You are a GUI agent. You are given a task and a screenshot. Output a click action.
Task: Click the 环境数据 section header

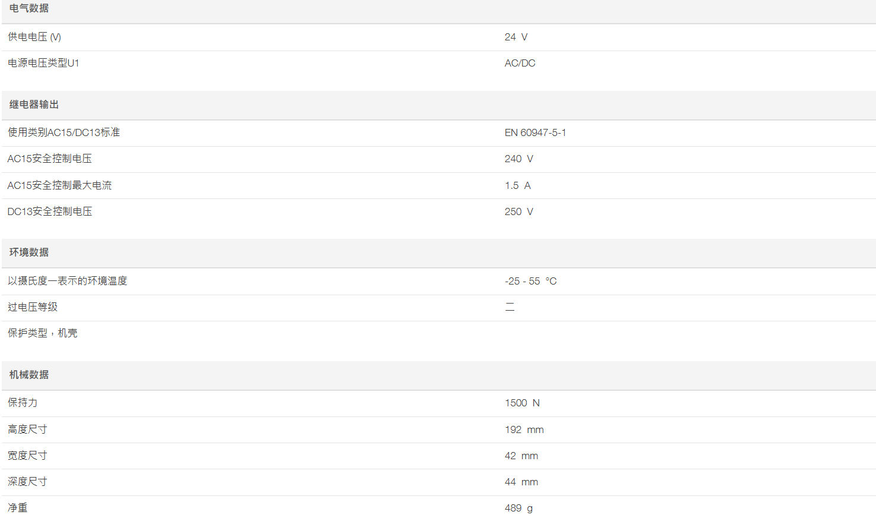pyautogui.click(x=29, y=252)
